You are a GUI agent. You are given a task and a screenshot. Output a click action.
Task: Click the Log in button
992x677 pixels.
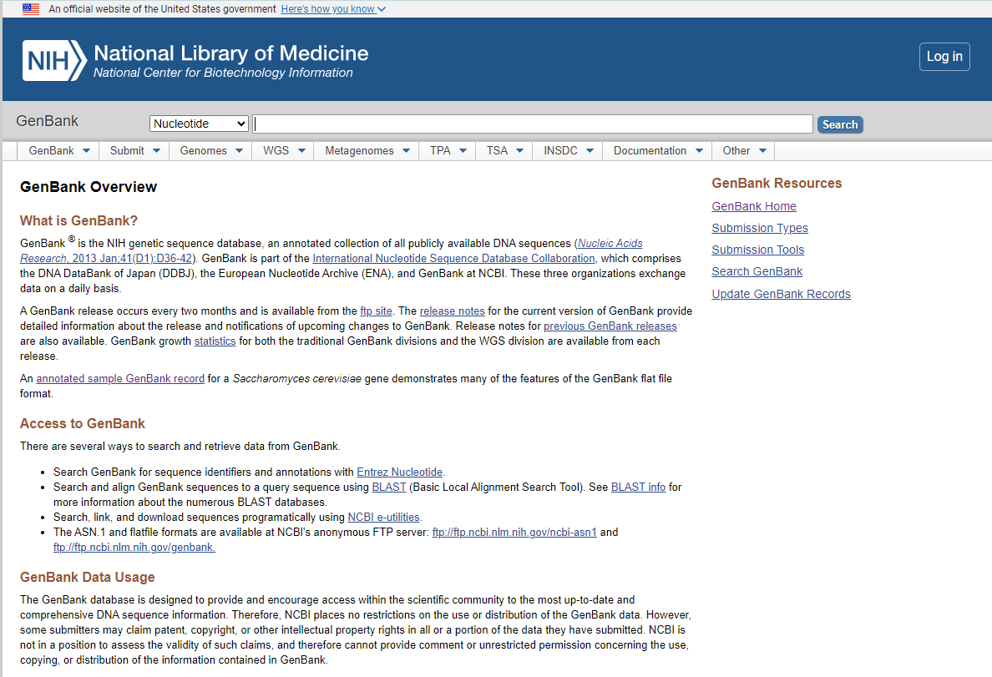coord(944,56)
